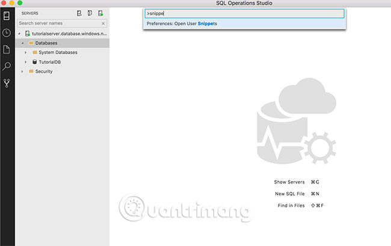Click the System Databases folder icon

(35, 52)
